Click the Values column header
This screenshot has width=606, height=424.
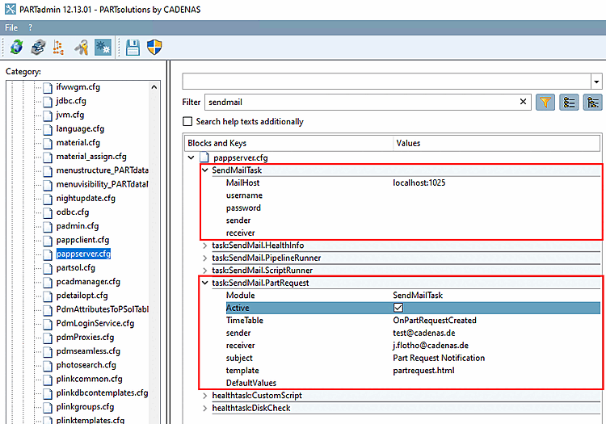[x=497, y=143]
